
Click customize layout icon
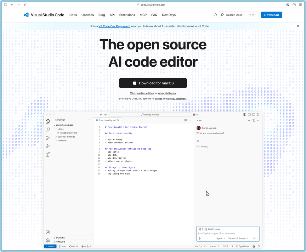pos(258,115)
